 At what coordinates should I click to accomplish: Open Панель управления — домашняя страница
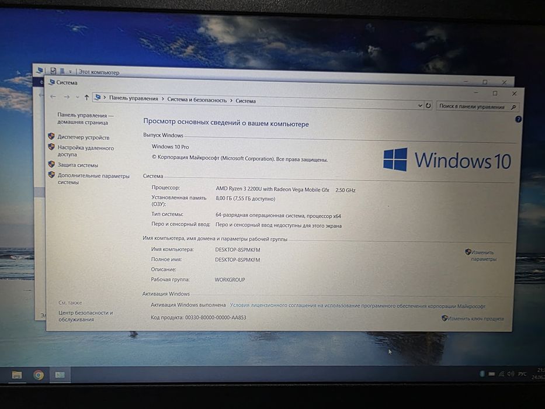pos(85,119)
